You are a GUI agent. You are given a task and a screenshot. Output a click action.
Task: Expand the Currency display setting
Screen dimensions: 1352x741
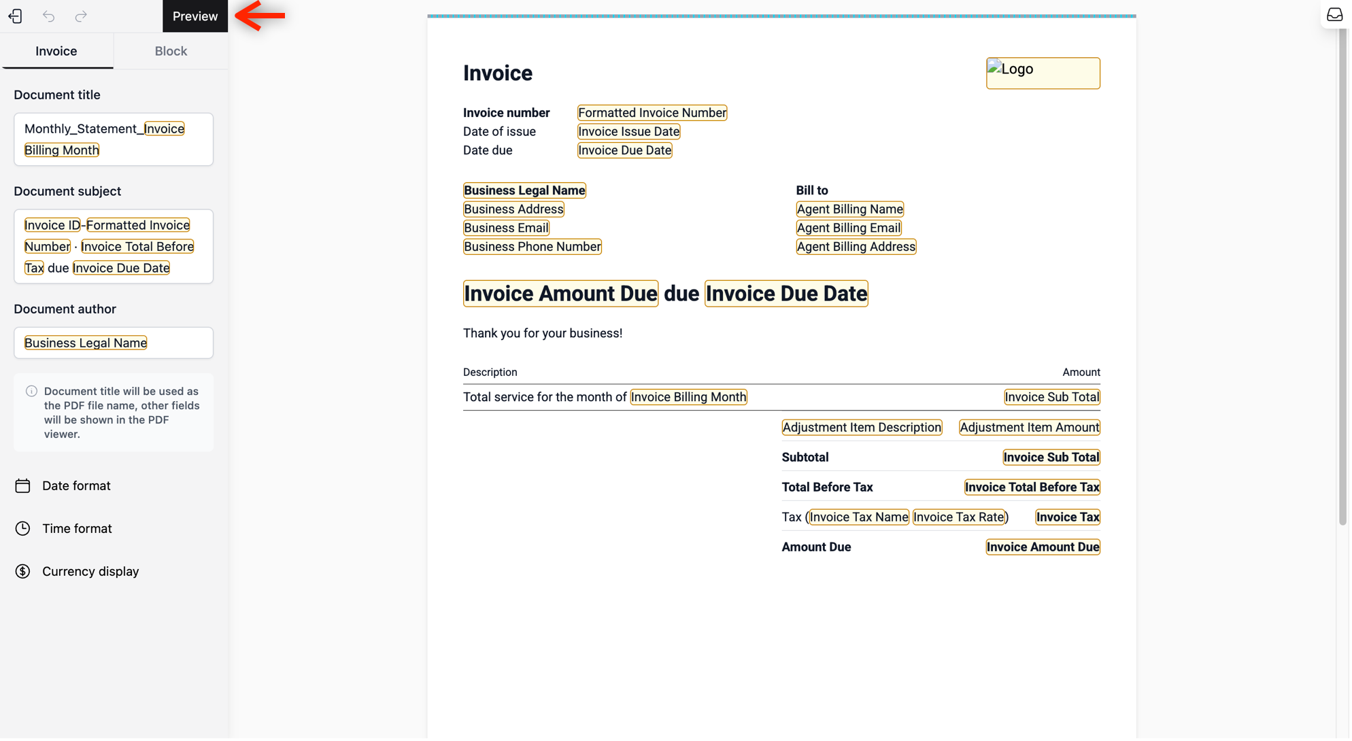[90, 572]
